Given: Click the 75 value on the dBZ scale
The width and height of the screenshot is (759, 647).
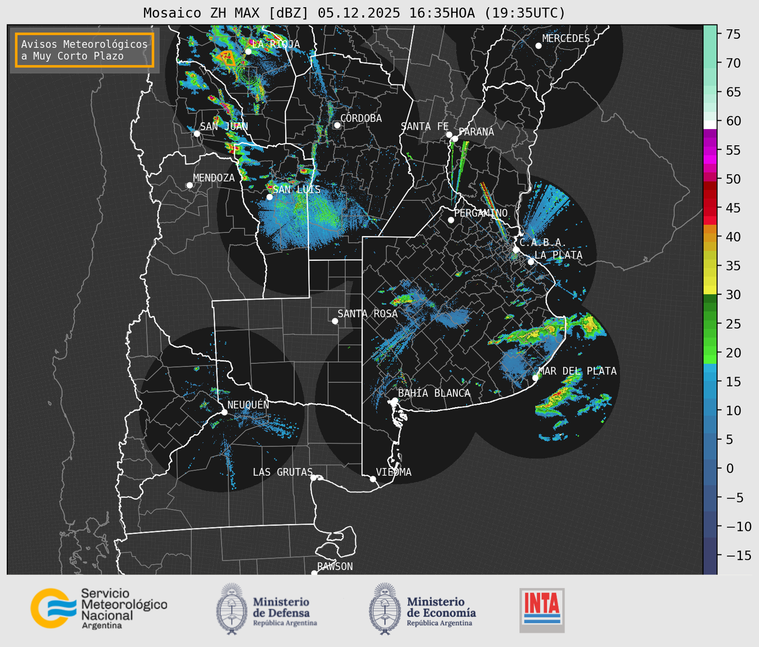Looking at the screenshot, I should [x=733, y=34].
